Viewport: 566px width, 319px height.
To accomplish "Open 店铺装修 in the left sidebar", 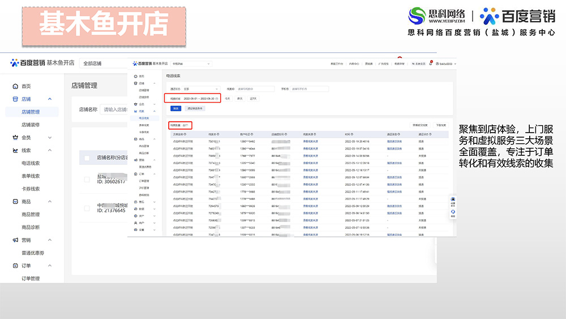I will click(31, 125).
